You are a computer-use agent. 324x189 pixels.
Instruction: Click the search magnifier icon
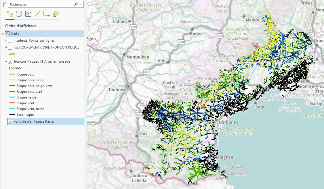click(76, 4)
